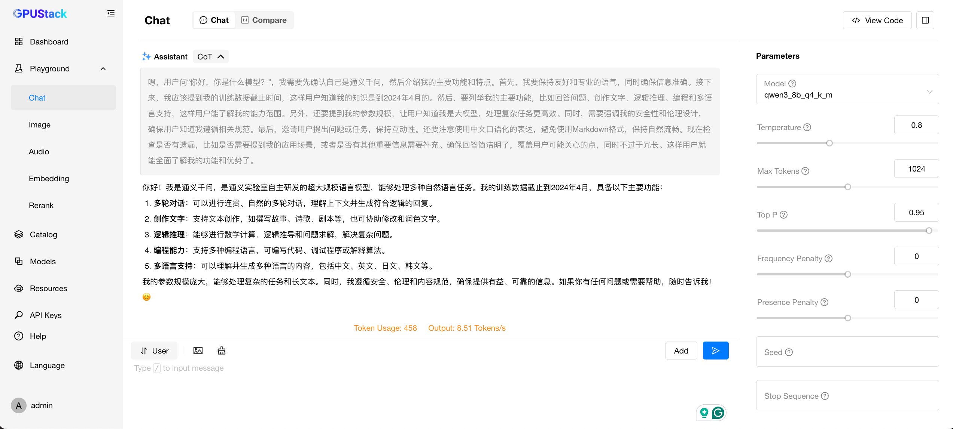The height and width of the screenshot is (429, 953).
Task: Toggle the parameters side panel icon
Action: [x=925, y=20]
